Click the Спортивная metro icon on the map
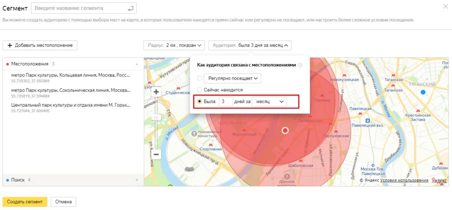This screenshot has height=210, width=452. [x=211, y=145]
